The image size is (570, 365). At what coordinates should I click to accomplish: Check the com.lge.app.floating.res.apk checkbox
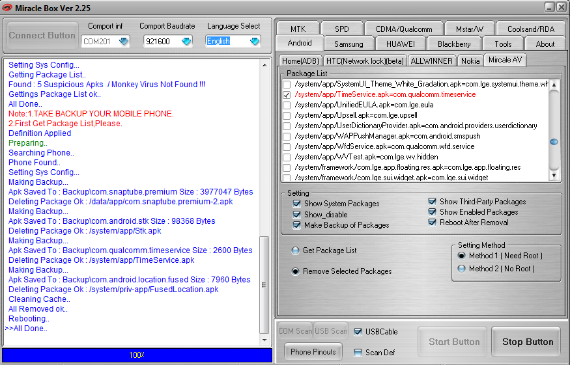[x=287, y=168]
